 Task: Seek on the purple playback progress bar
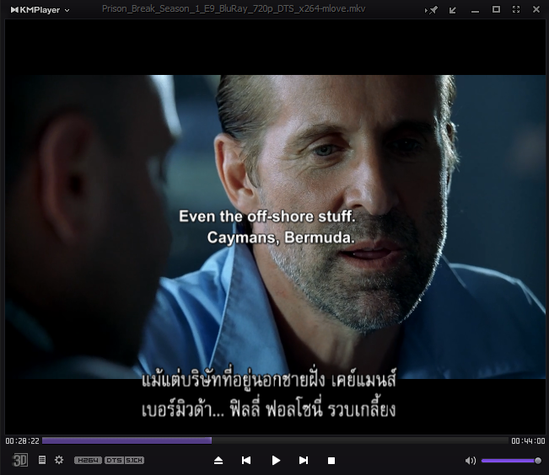pyautogui.click(x=275, y=440)
